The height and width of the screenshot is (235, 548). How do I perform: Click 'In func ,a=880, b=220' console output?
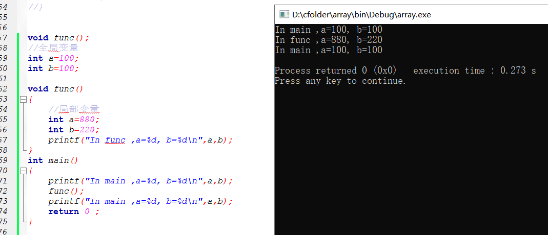(329, 40)
